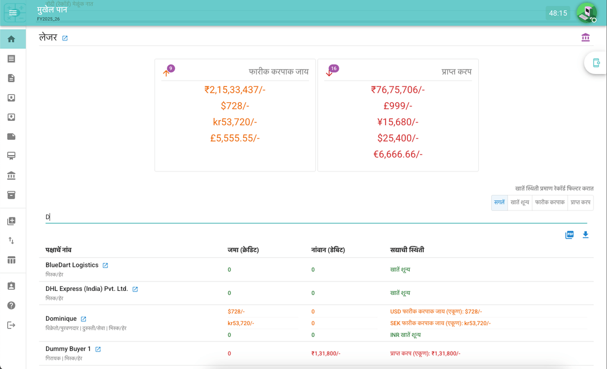The width and height of the screenshot is (607, 369).
Task: Open the profile avatar menu
Action: click(586, 12)
